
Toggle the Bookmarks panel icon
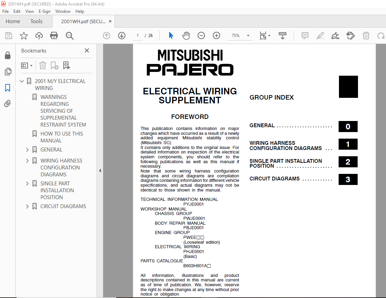[x=8, y=87]
